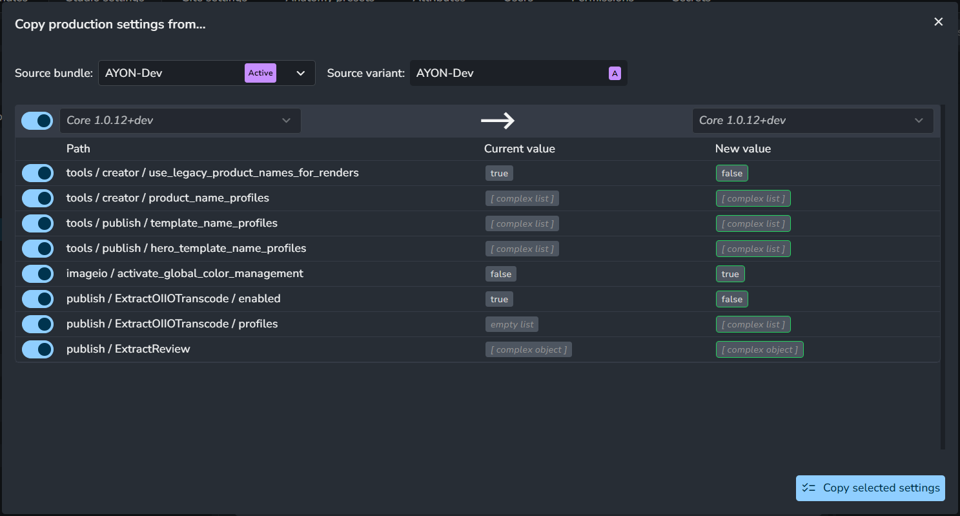Image resolution: width=960 pixels, height=516 pixels.
Task: Toggle the imageio activate_global_color_management switch
Action: pyautogui.click(x=37, y=274)
